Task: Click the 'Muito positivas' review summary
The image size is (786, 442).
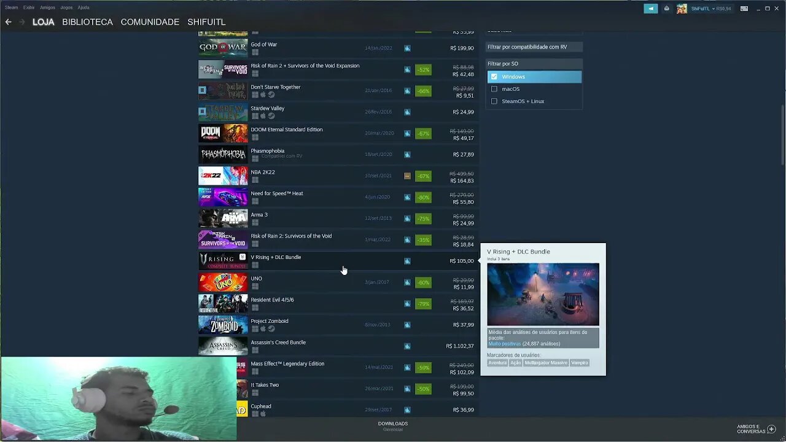Action: [504, 344]
